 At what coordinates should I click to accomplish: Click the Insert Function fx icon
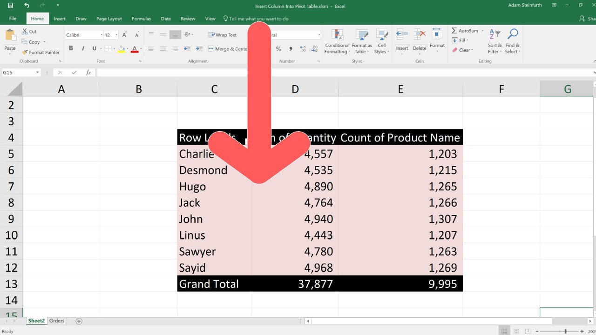point(88,73)
